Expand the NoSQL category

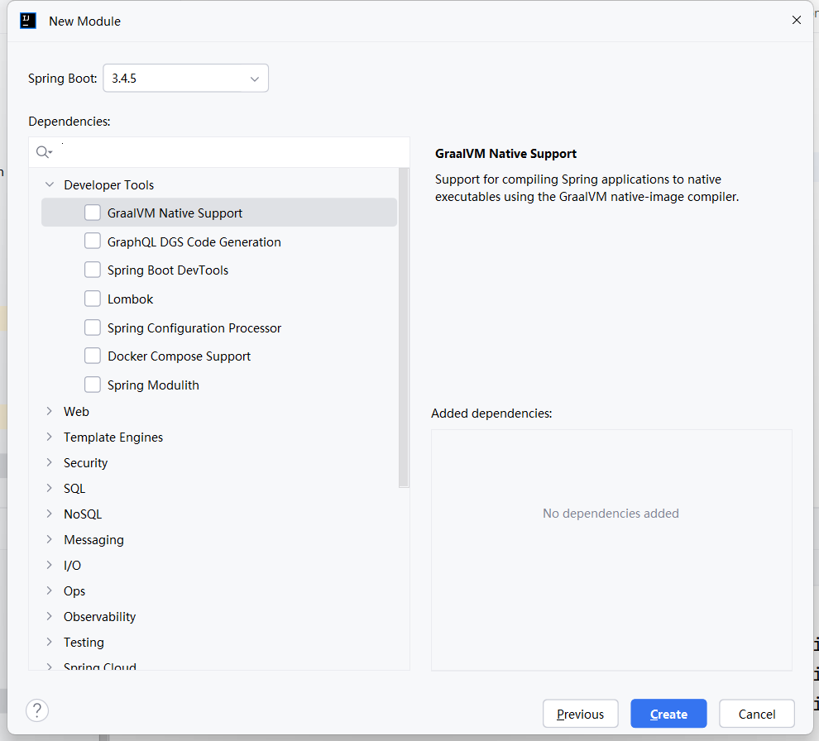click(x=49, y=514)
